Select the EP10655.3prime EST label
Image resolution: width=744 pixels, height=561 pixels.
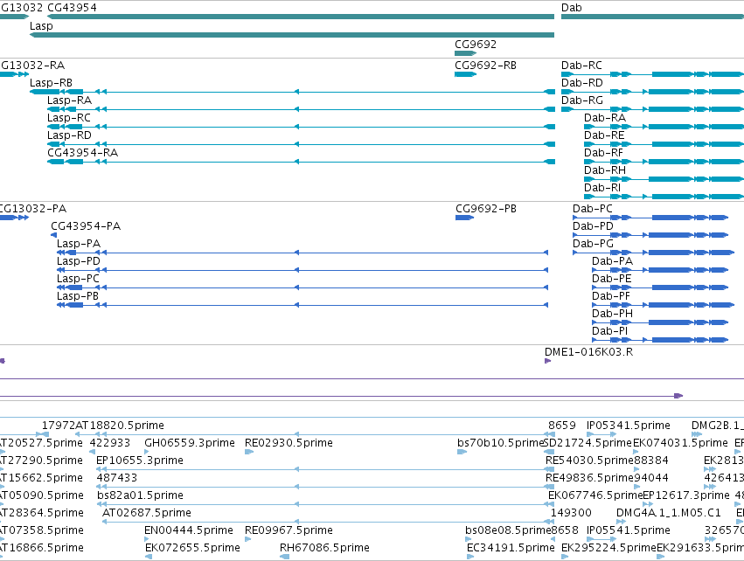pos(140,461)
